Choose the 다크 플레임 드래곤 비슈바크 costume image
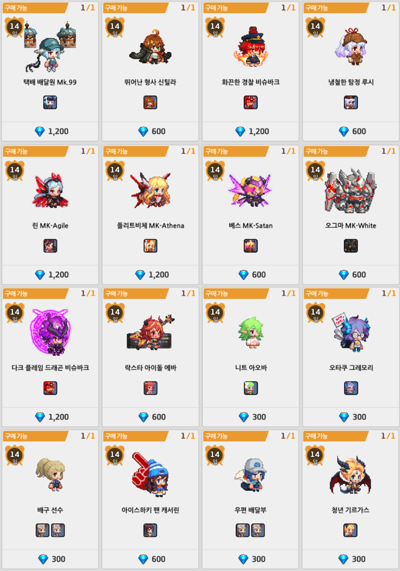 pos(50,331)
